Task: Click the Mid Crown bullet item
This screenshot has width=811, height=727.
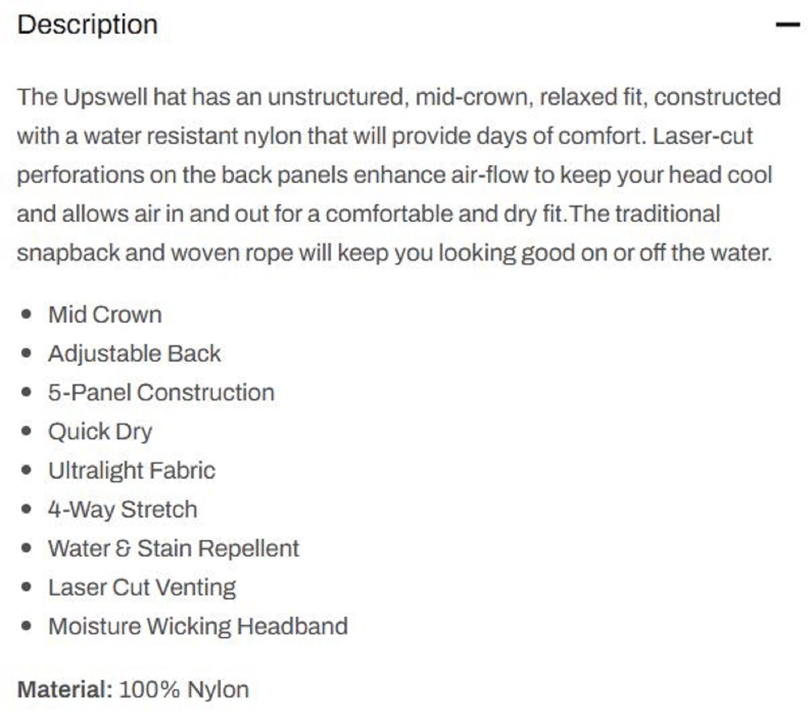Action: [x=105, y=315]
